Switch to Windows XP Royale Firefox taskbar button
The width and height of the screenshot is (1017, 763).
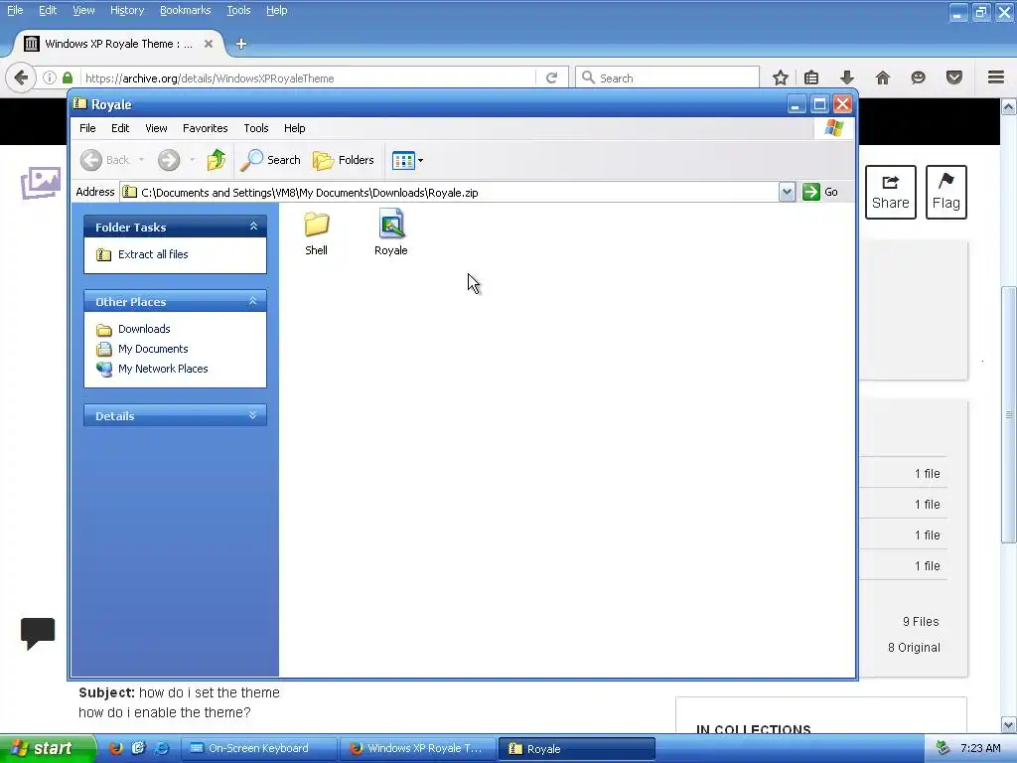(418, 748)
